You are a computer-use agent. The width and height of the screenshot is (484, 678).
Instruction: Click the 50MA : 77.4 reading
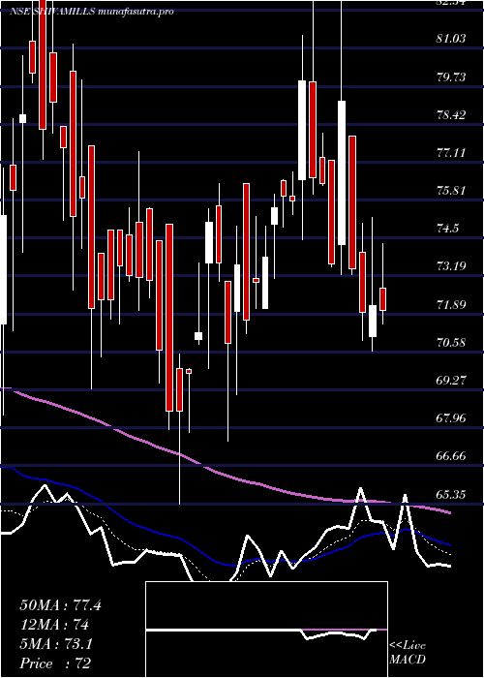60,605
